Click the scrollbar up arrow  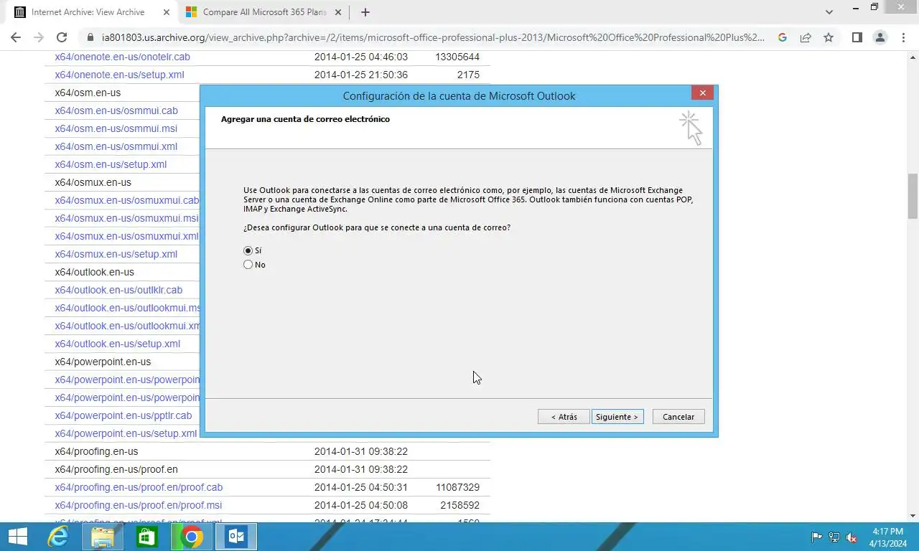pyautogui.click(x=913, y=56)
